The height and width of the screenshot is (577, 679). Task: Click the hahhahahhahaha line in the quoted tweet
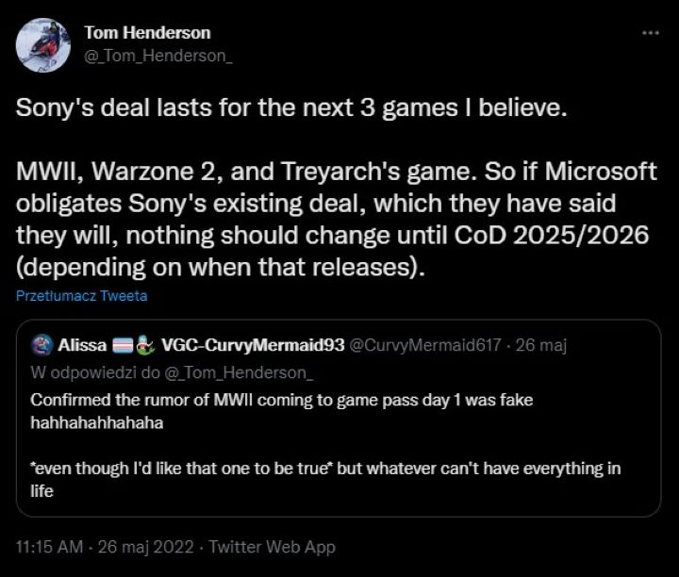pos(97,423)
